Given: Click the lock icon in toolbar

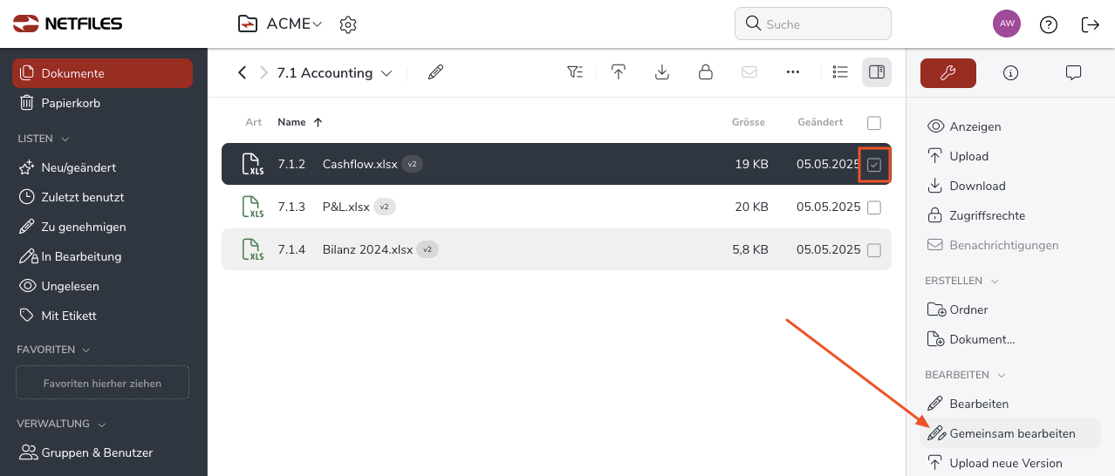Looking at the screenshot, I should pos(706,72).
